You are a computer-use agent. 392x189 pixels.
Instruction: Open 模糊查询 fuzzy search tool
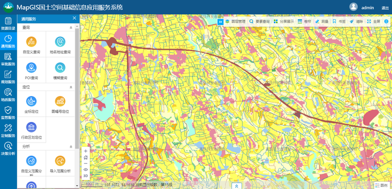coord(60,71)
